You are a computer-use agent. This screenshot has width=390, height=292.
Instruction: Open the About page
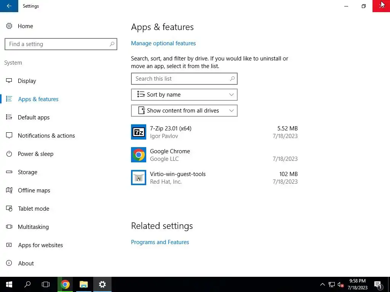pyautogui.click(x=26, y=263)
